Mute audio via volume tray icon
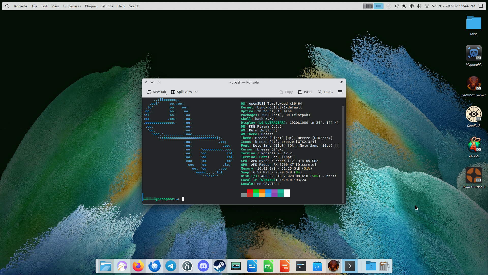488x275 pixels. pos(411,6)
